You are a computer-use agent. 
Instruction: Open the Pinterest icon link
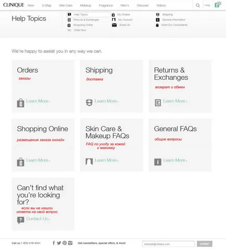[65, 243]
